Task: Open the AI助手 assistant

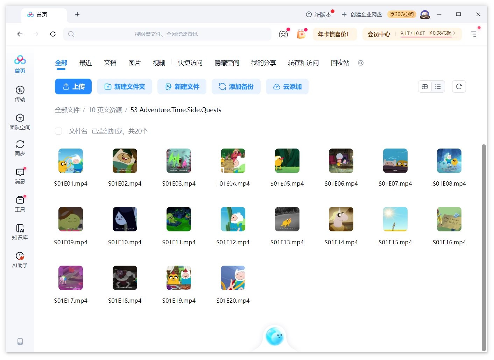Action: [20, 260]
